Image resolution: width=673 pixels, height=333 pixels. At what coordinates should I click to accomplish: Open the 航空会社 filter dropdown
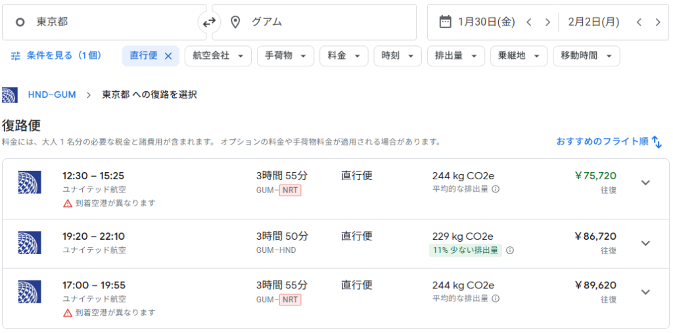(x=218, y=56)
